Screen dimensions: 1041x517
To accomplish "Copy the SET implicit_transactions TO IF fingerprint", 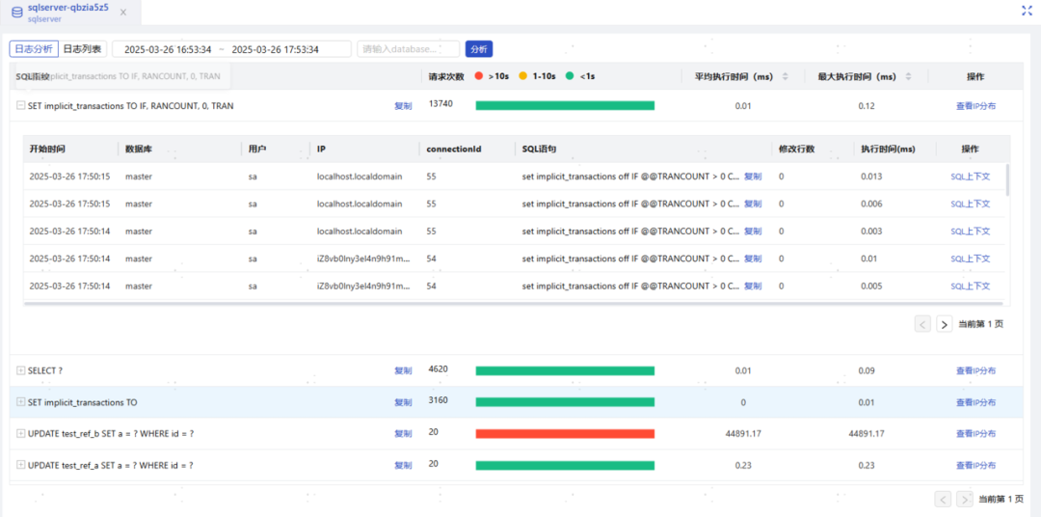I will tap(403, 106).
